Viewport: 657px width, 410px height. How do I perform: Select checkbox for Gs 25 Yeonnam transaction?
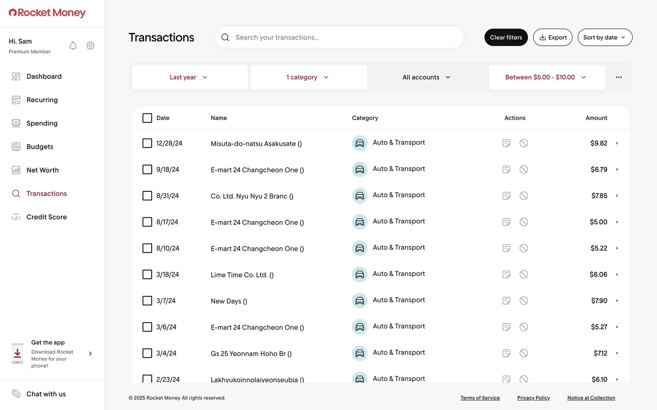pyautogui.click(x=147, y=353)
